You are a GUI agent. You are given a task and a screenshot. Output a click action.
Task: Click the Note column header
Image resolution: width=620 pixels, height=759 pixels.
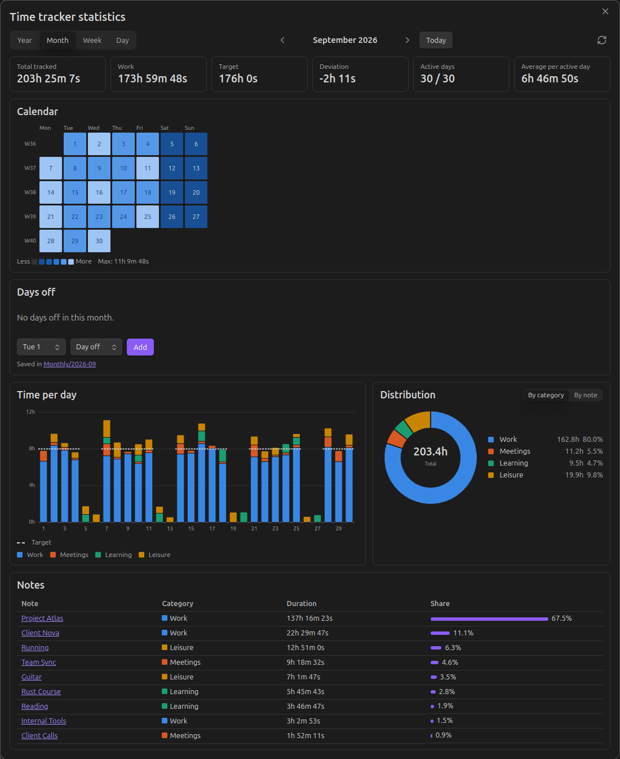coord(30,604)
